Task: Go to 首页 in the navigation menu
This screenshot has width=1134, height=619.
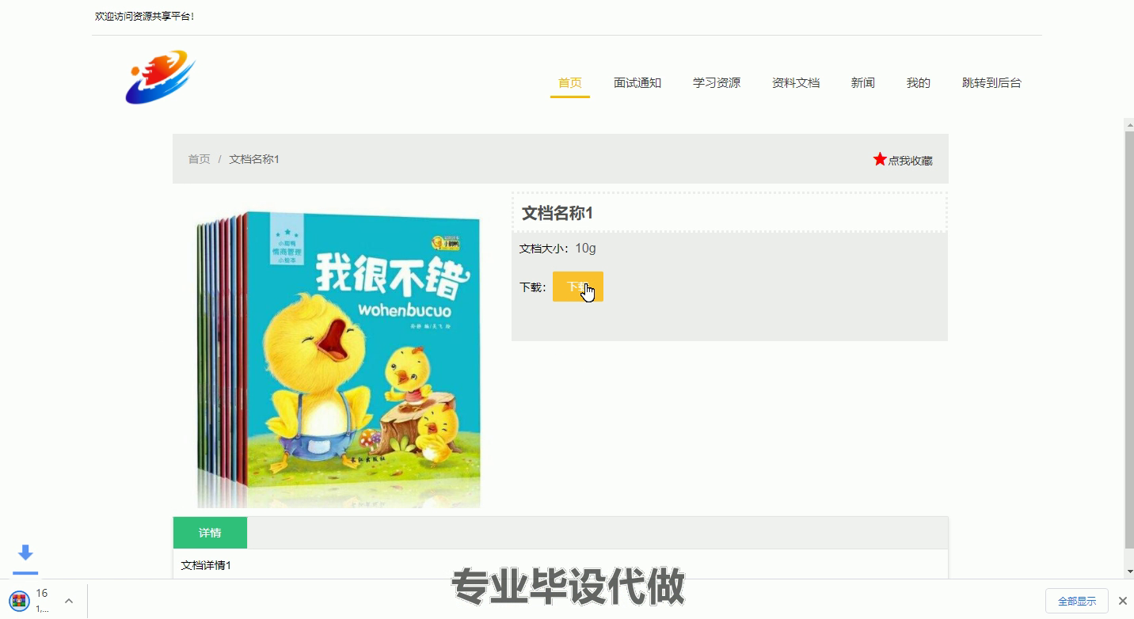Action: tap(570, 82)
